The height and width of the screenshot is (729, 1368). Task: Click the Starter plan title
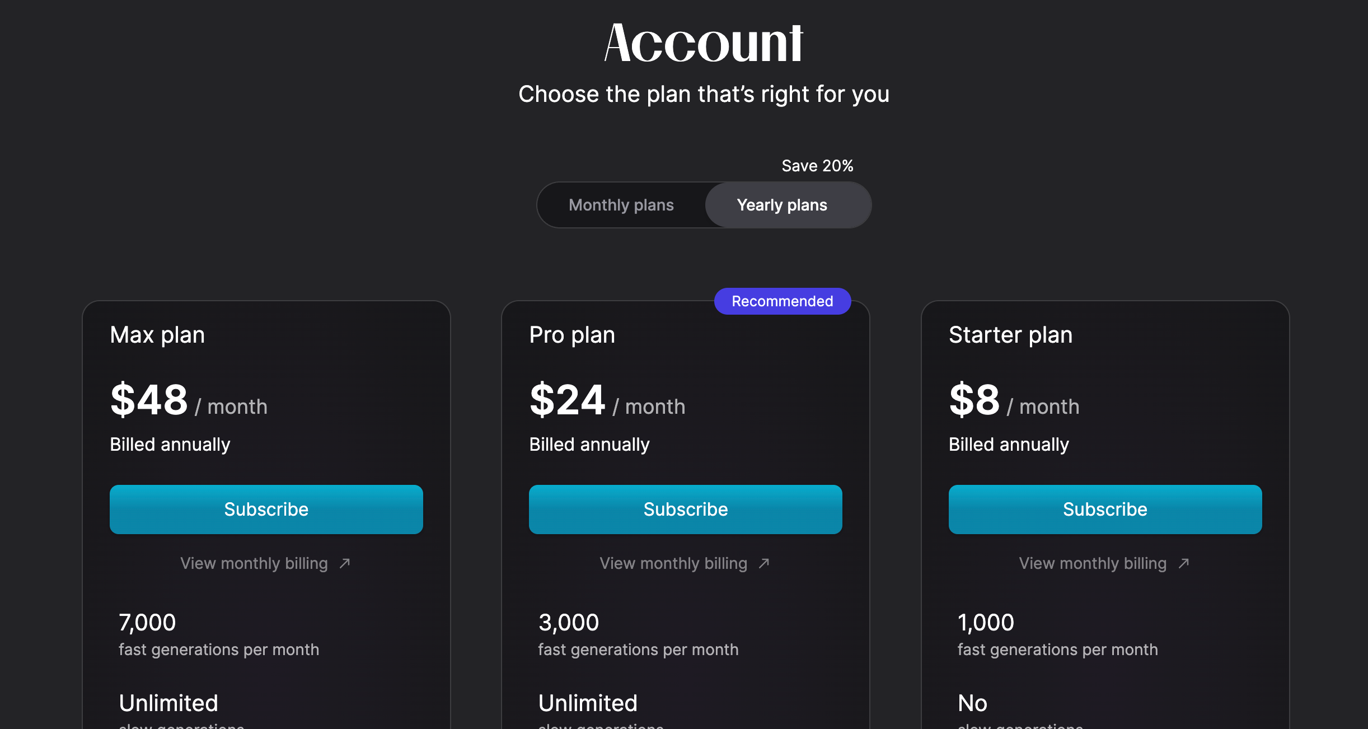[1011, 335]
